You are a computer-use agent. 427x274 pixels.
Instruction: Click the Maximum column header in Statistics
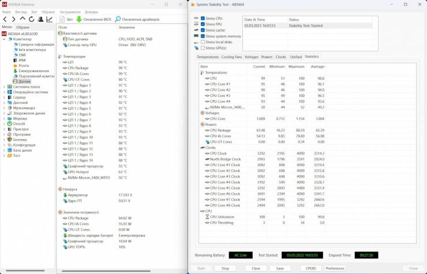[296, 66]
